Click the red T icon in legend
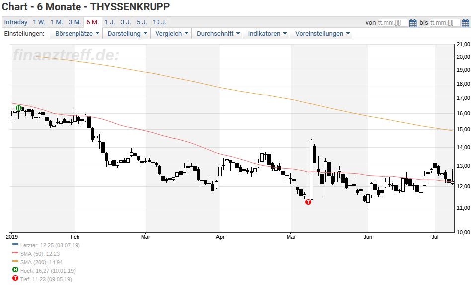The height and width of the screenshot is (285, 471). [x=15, y=279]
